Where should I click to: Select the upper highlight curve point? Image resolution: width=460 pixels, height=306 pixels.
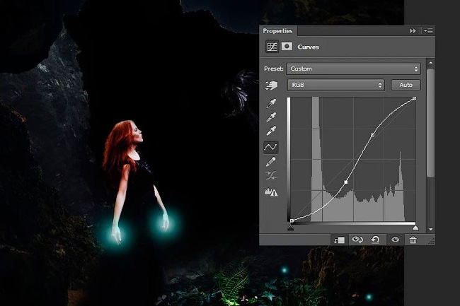click(x=372, y=135)
